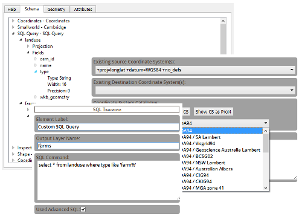Screen dimensions: 302x220
Task: Expand the Smallworld - Cambridge node
Action: 13,27
